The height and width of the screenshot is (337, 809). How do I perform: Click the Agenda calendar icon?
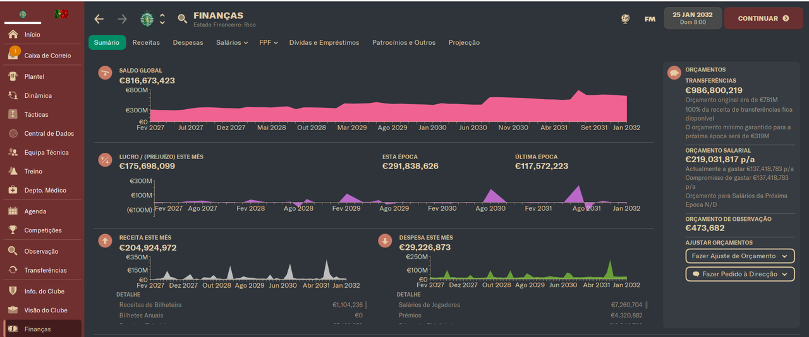coord(13,211)
